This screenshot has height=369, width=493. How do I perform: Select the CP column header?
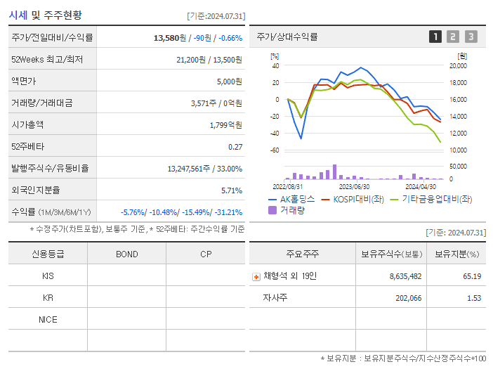206,254
